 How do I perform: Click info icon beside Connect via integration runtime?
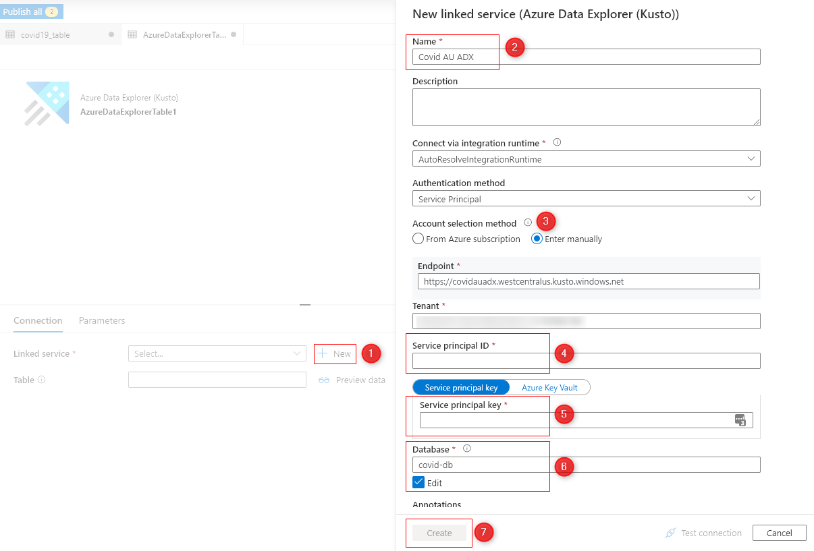[x=557, y=143]
